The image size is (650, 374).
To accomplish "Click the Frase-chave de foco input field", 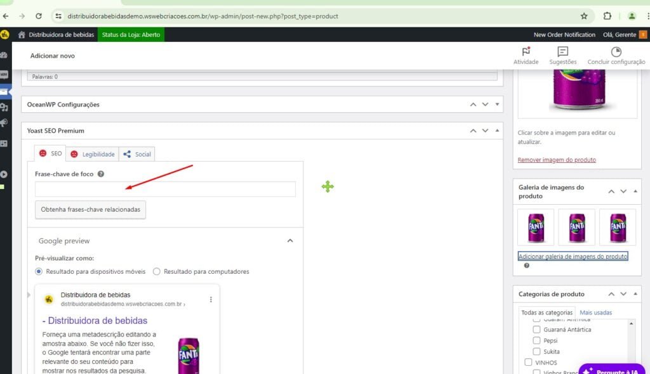I will pos(166,189).
